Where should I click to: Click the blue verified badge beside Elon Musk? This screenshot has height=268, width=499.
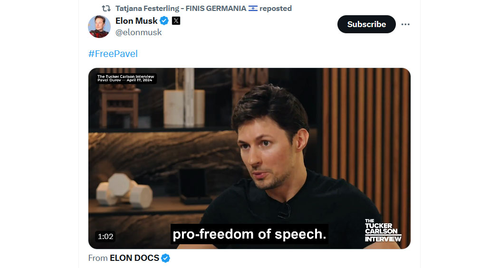pos(164,21)
